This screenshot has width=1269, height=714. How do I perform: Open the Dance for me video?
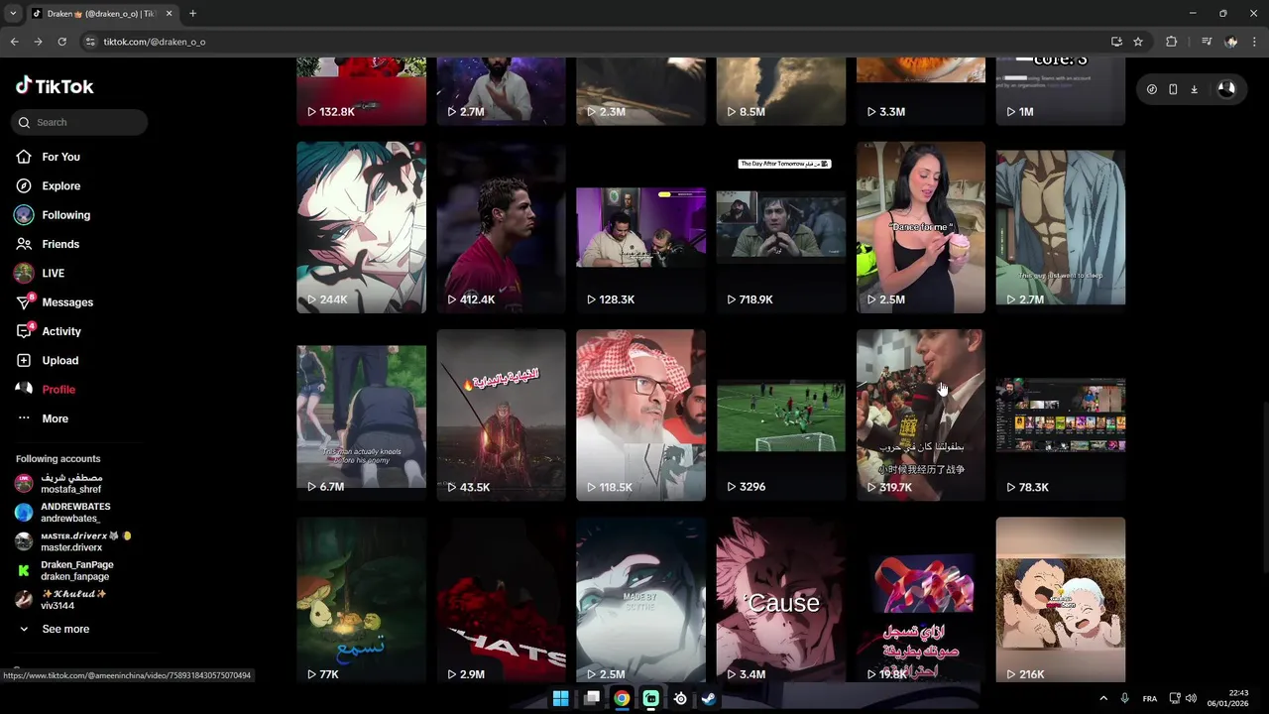pyautogui.click(x=921, y=227)
